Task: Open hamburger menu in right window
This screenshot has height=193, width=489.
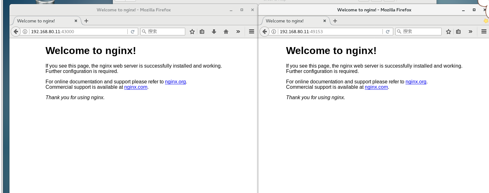Action: click(484, 32)
